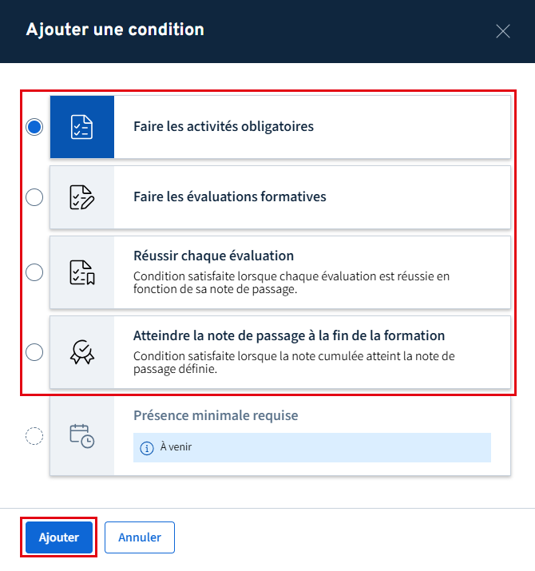Click the Présence minimale requise title

(216, 415)
